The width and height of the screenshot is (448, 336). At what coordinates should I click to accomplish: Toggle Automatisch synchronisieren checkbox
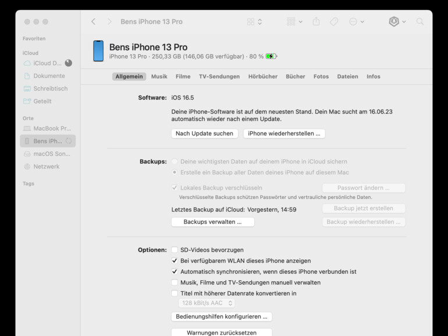point(175,271)
